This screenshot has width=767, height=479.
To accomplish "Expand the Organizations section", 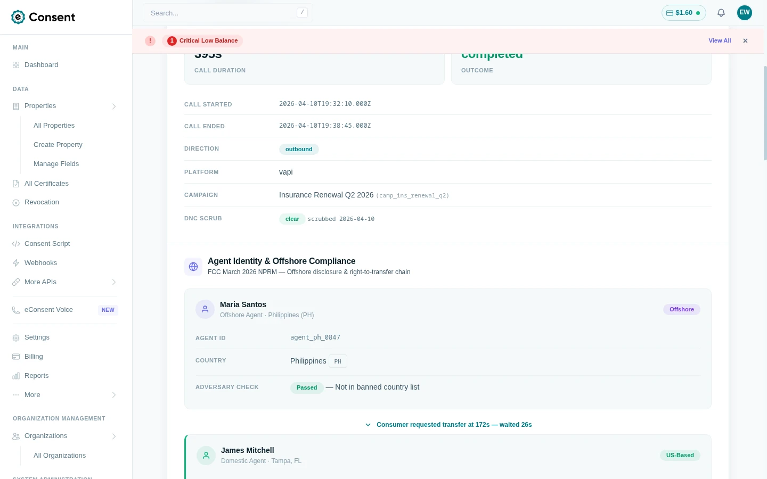I will pos(114,436).
